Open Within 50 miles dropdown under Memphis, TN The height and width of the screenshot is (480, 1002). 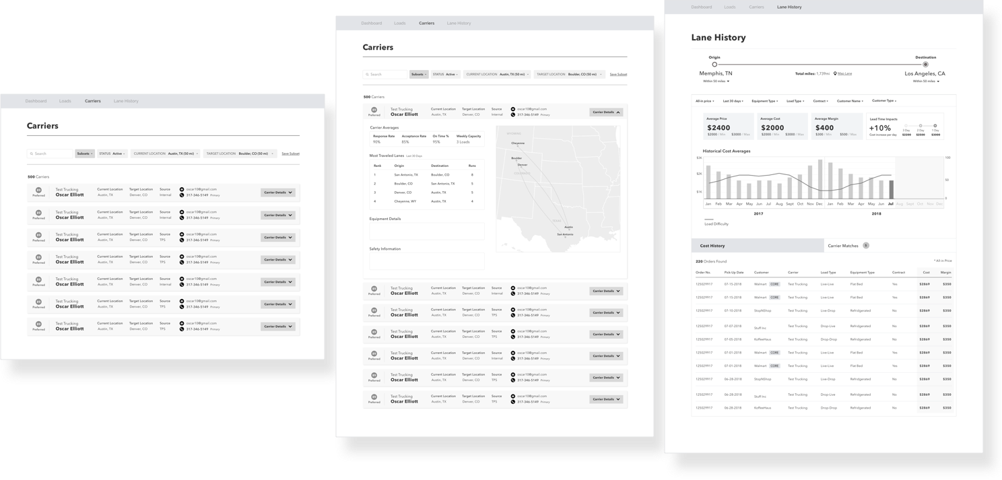click(716, 81)
